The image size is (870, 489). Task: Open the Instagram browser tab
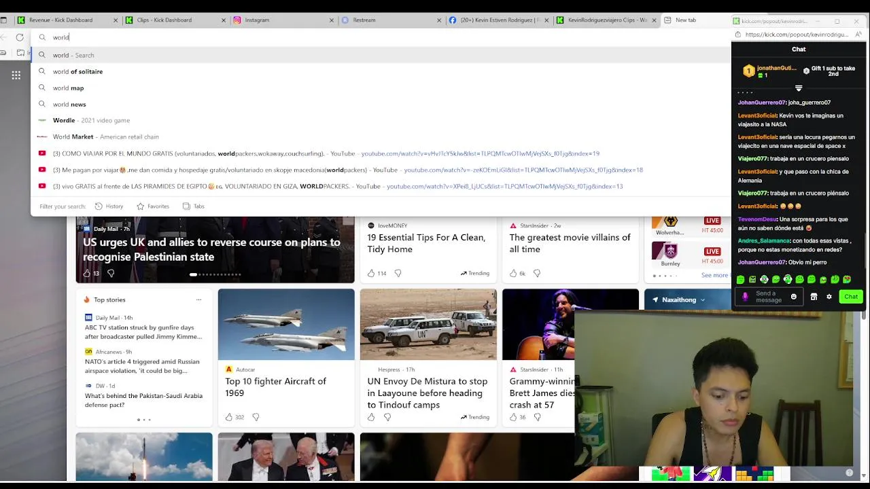pos(257,20)
